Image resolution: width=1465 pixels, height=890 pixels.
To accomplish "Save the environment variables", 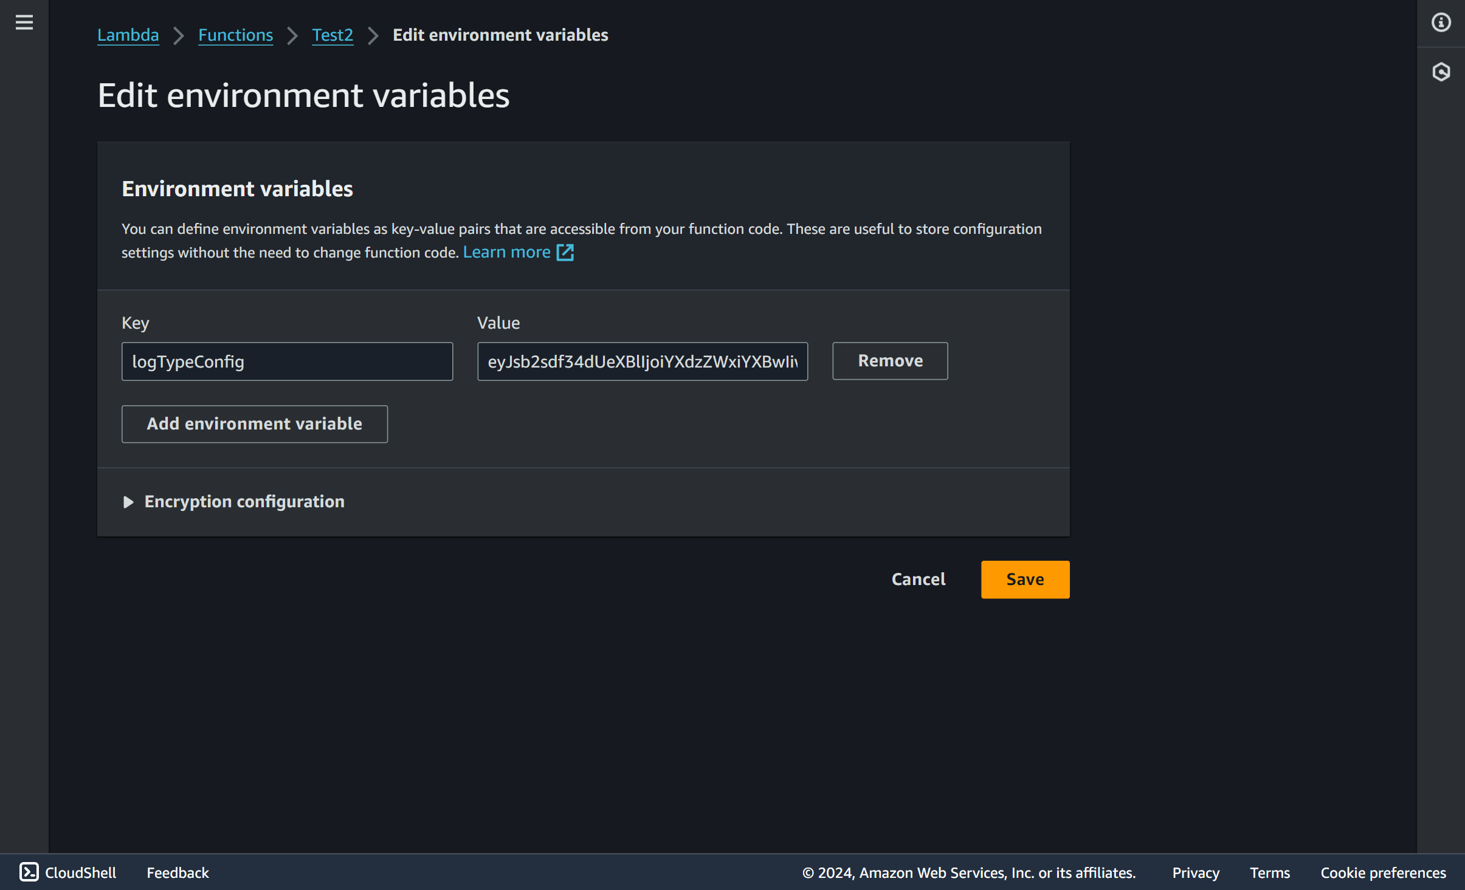I will click(x=1025, y=580).
